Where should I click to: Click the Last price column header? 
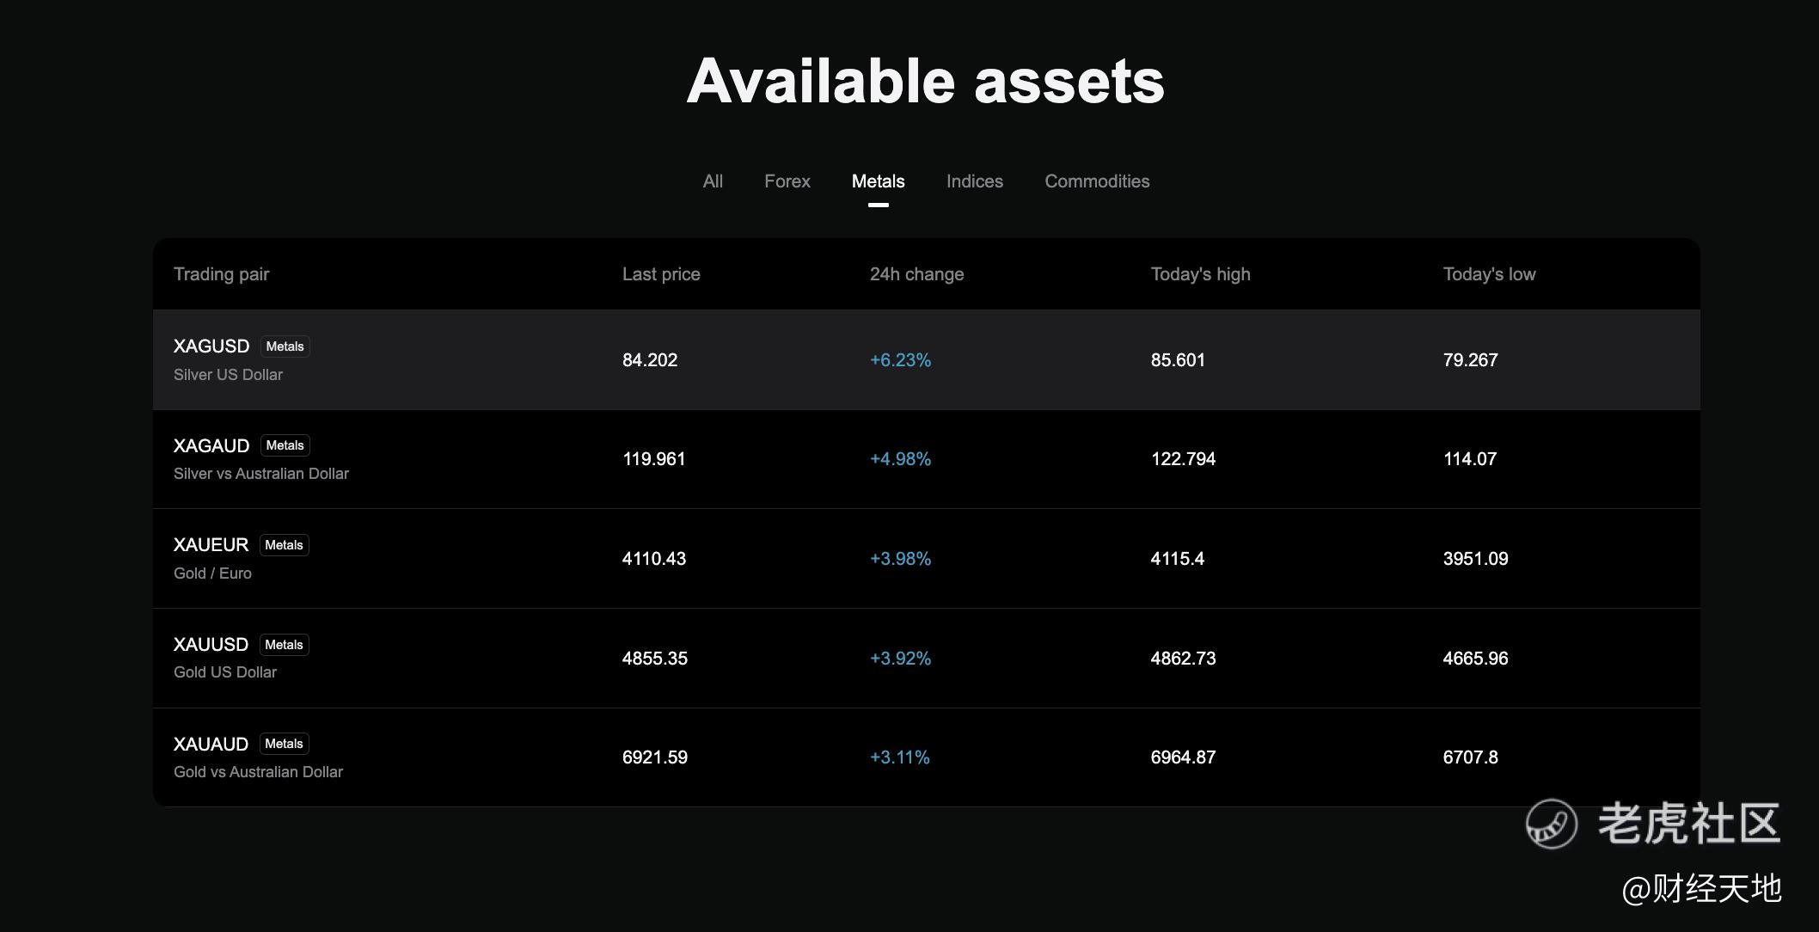(x=661, y=274)
